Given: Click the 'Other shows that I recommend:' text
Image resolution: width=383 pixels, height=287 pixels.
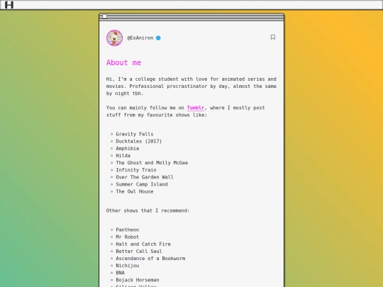Looking at the screenshot, I should click(148, 210).
